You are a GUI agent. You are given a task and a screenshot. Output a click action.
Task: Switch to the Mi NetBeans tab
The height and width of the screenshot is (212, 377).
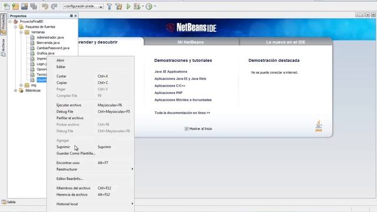191,42
